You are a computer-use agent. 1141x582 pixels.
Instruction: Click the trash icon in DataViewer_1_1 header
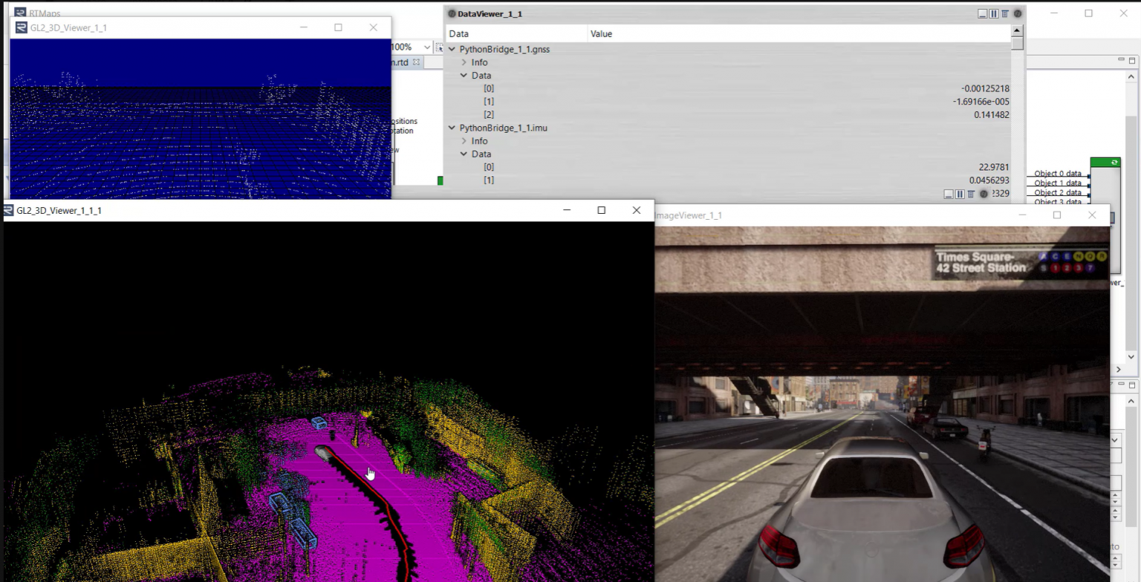pyautogui.click(x=1004, y=14)
